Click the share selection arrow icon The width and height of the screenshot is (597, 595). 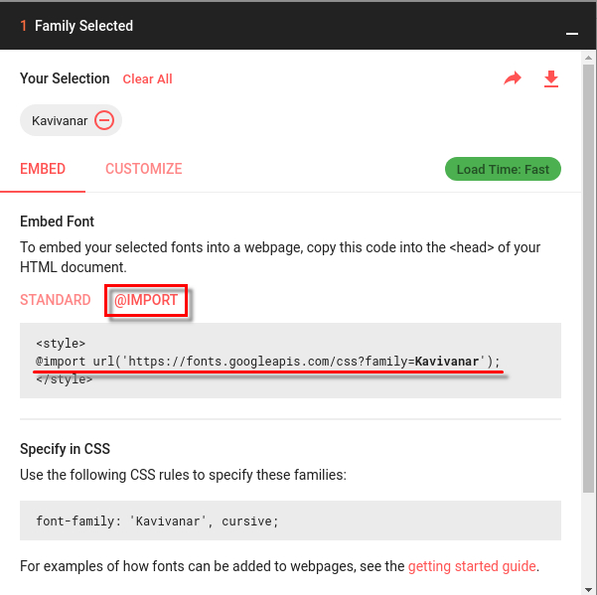513,78
